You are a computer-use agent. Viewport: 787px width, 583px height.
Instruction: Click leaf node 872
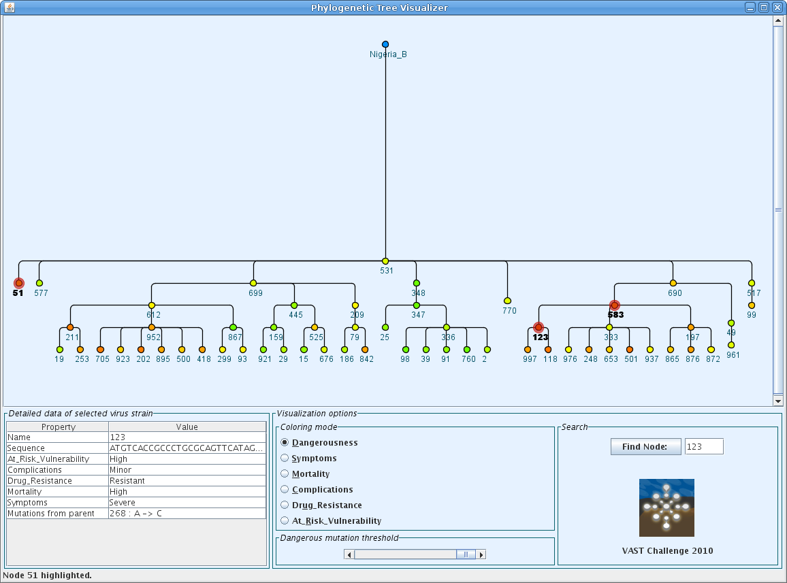(x=711, y=350)
